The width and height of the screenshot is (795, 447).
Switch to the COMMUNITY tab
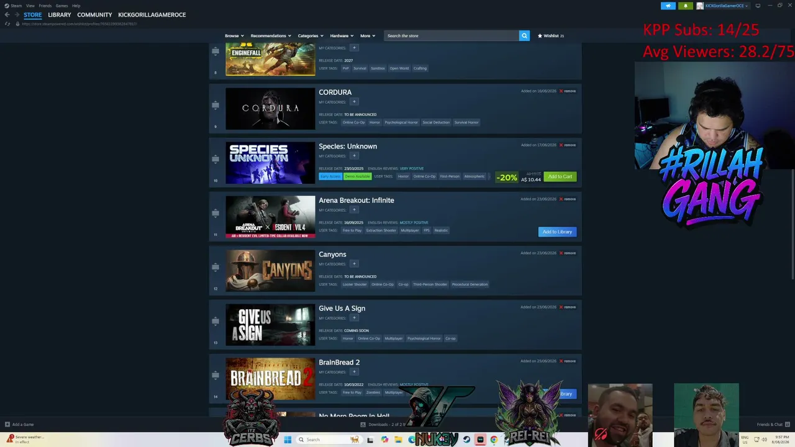click(x=94, y=15)
